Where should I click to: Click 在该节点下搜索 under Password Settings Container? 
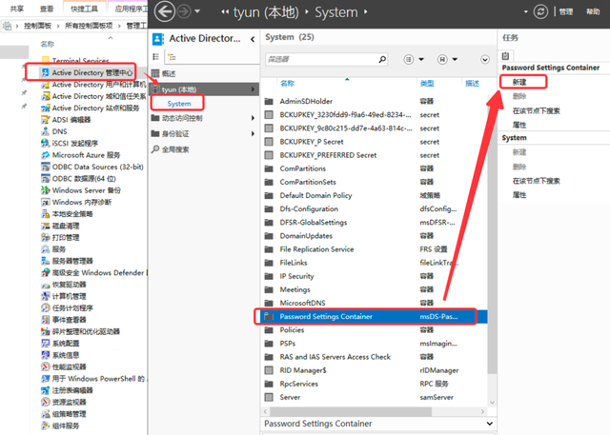coord(536,111)
